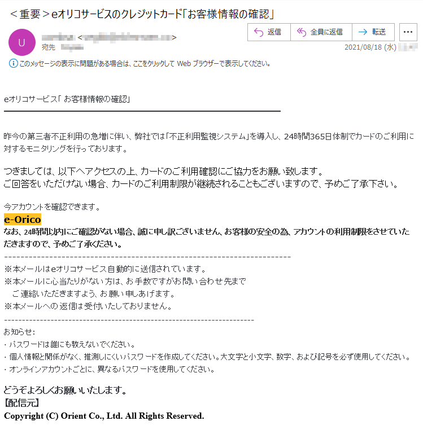Click the 2021/08/18 received date

(x=370, y=47)
